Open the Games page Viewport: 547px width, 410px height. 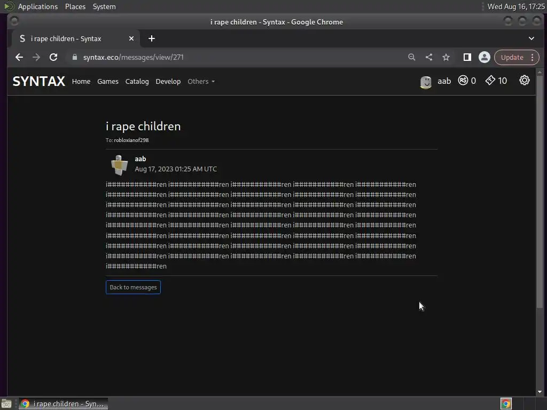(108, 81)
